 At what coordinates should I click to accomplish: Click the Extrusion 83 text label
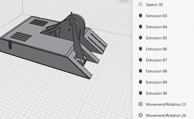click(x=156, y=16)
